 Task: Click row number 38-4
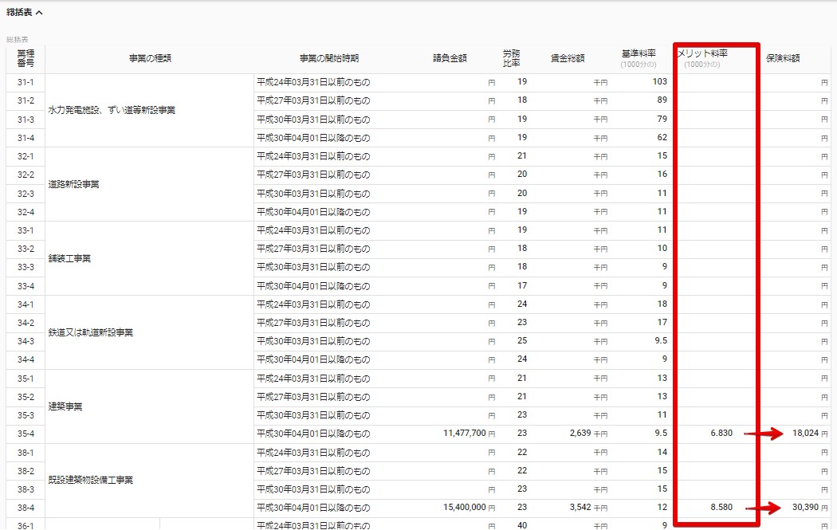(26, 508)
